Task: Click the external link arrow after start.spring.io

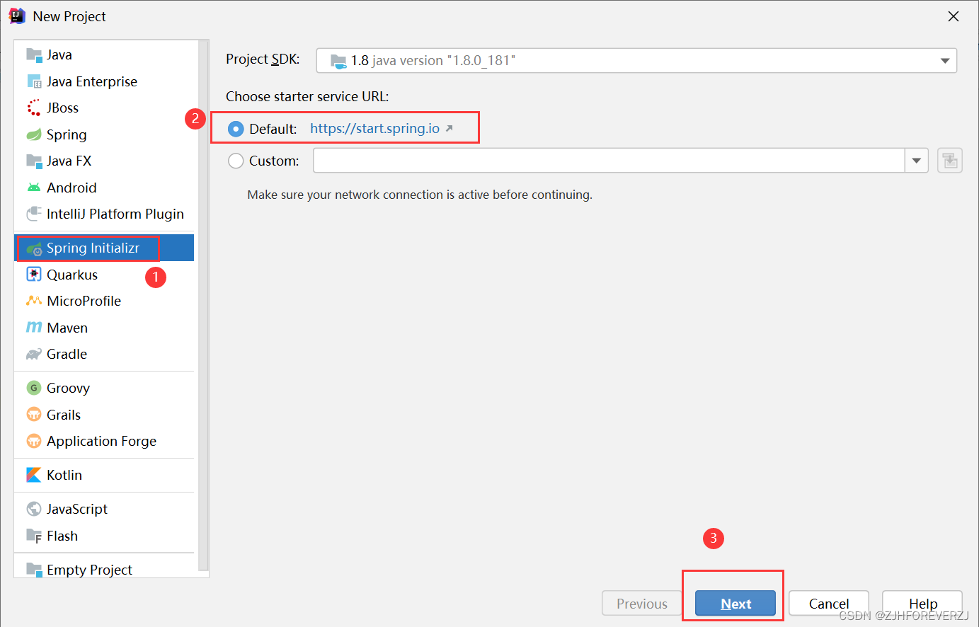Action: point(449,128)
